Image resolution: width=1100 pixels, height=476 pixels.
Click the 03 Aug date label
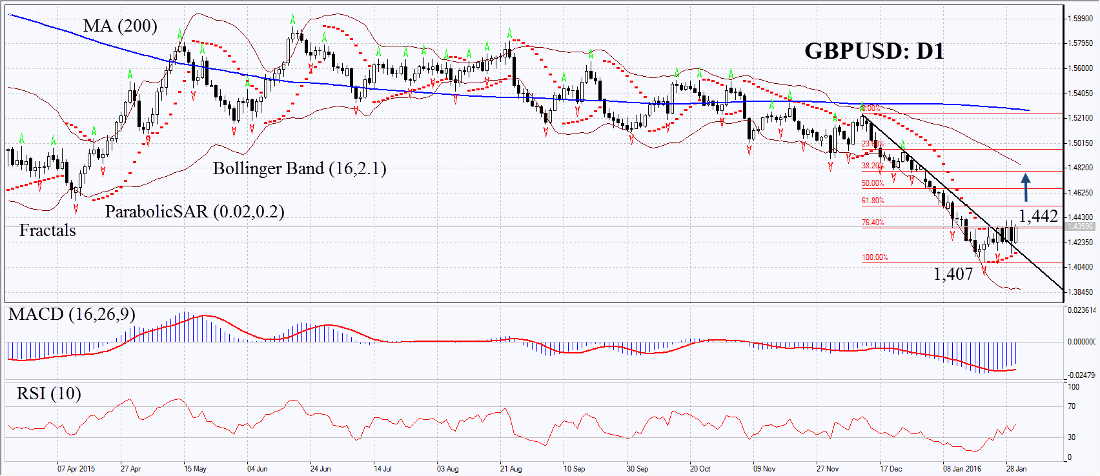pos(448,469)
